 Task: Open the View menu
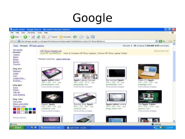click(23, 33)
